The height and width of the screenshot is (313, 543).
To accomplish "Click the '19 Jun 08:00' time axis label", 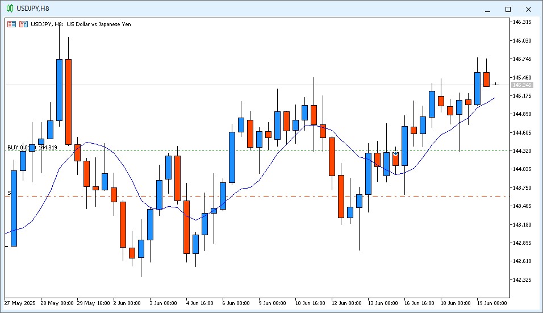I will [492, 303].
